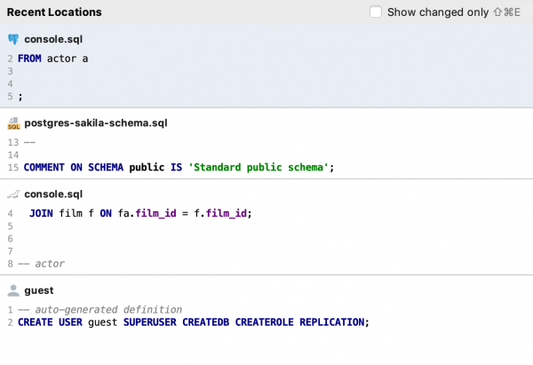Click the '--' comment on line 13

(x=28, y=142)
